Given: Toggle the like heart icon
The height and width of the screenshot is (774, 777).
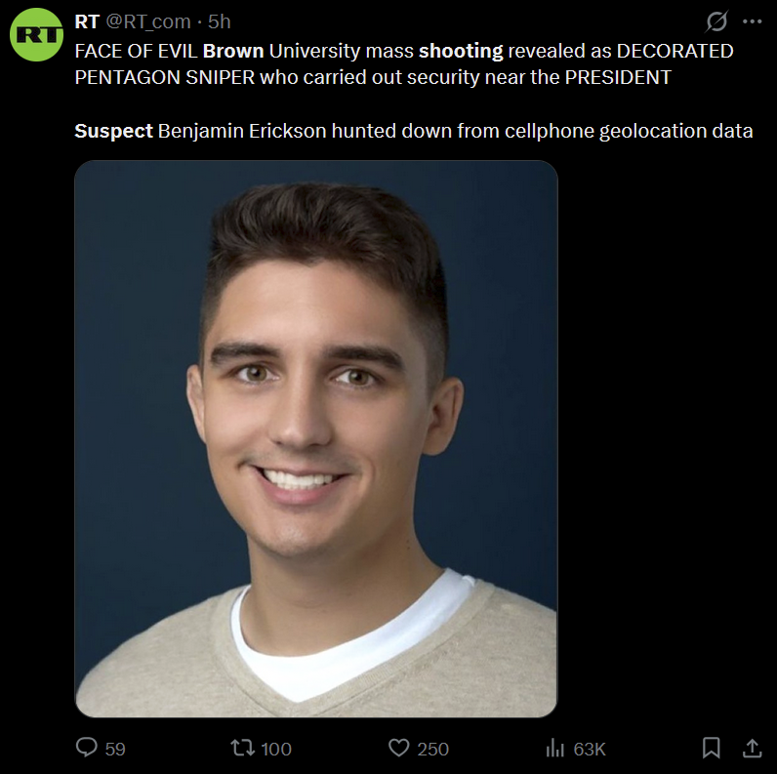Looking at the screenshot, I should click(x=398, y=748).
